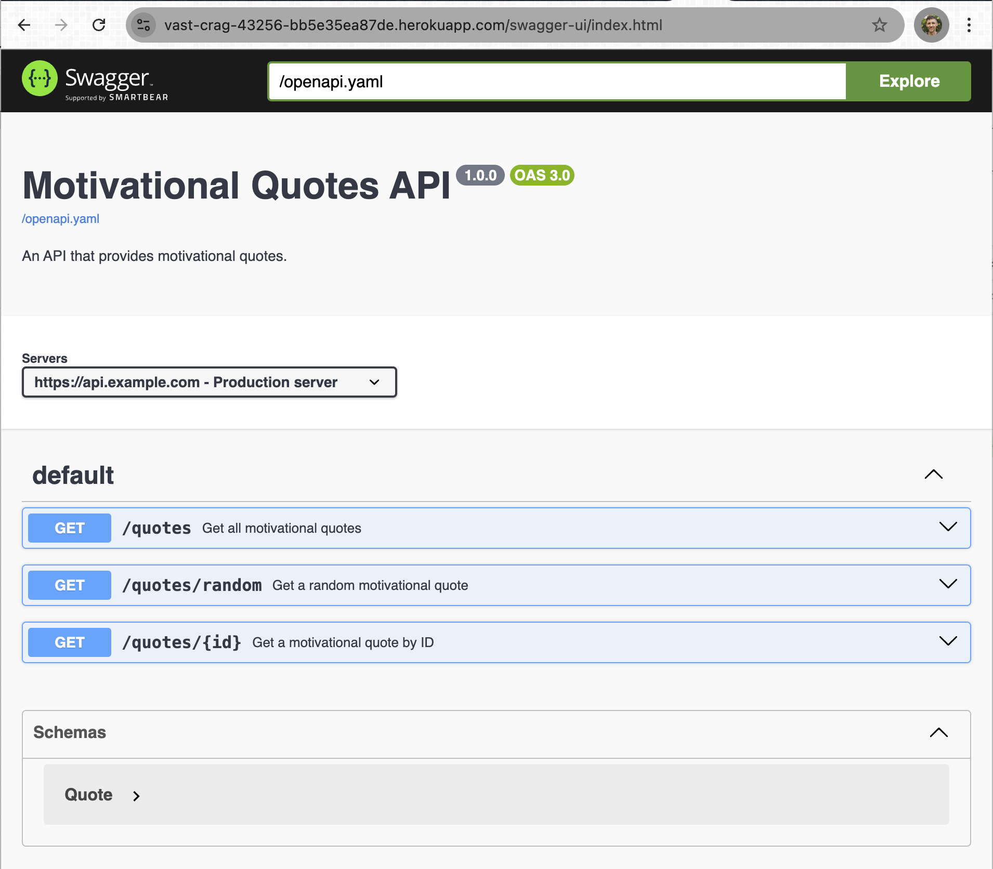Image resolution: width=993 pixels, height=869 pixels.
Task: Click the Explore button
Action: [x=909, y=81]
